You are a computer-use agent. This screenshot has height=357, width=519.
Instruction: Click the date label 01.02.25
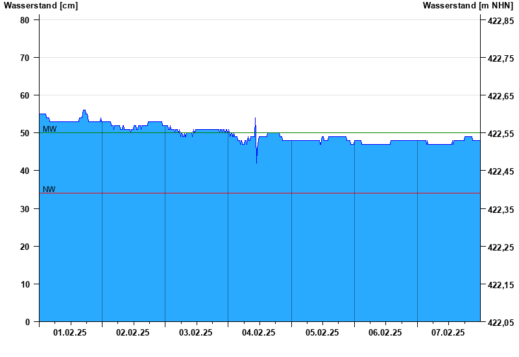(x=70, y=332)
